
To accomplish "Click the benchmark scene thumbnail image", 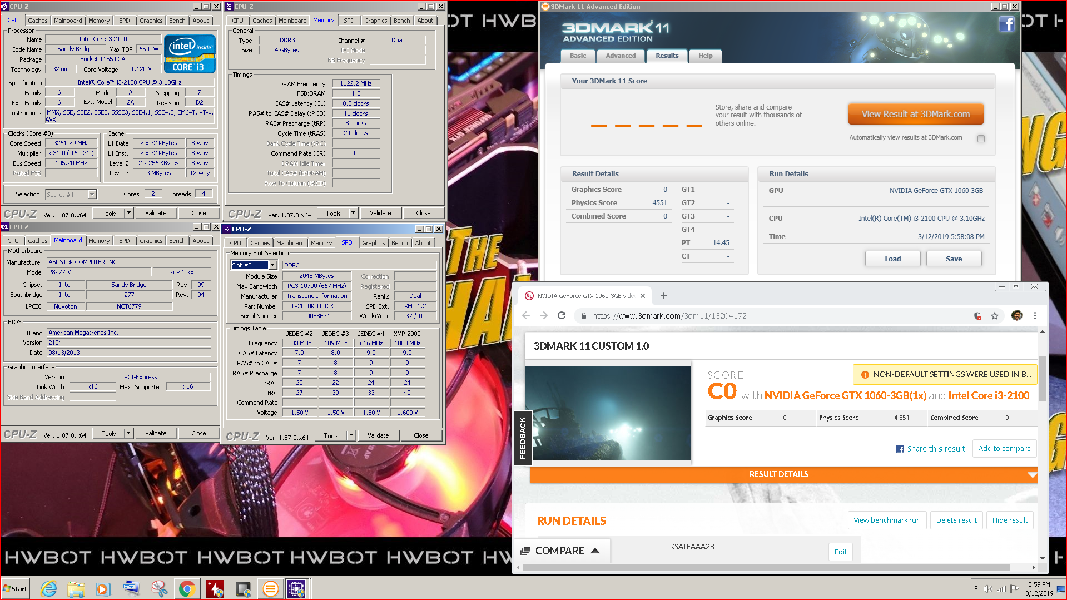I will click(608, 413).
